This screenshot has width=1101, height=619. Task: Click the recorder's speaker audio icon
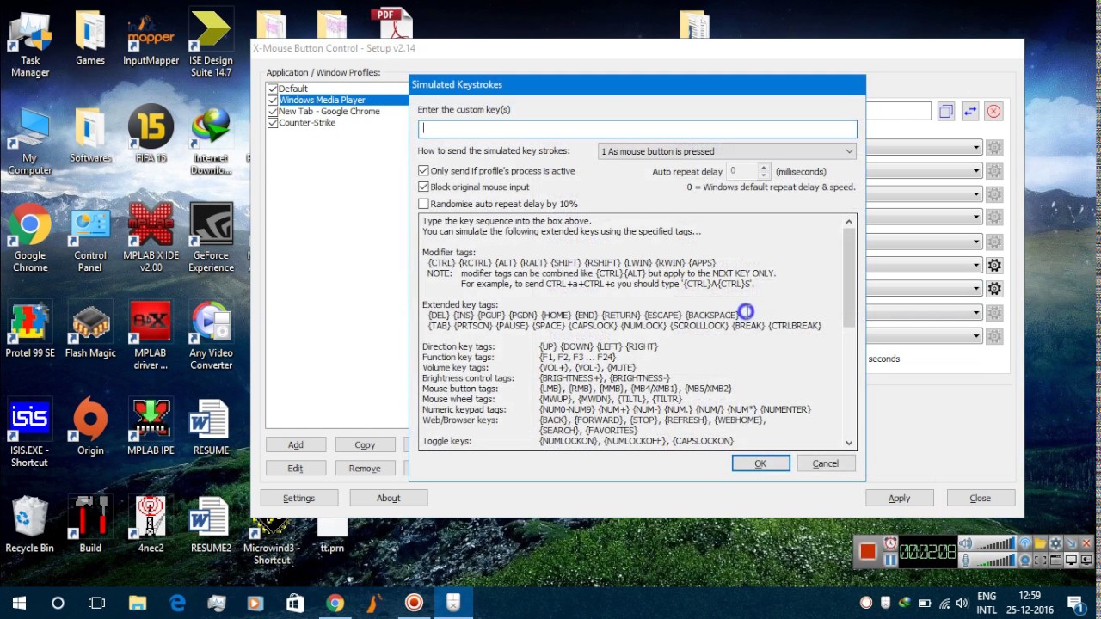[966, 543]
